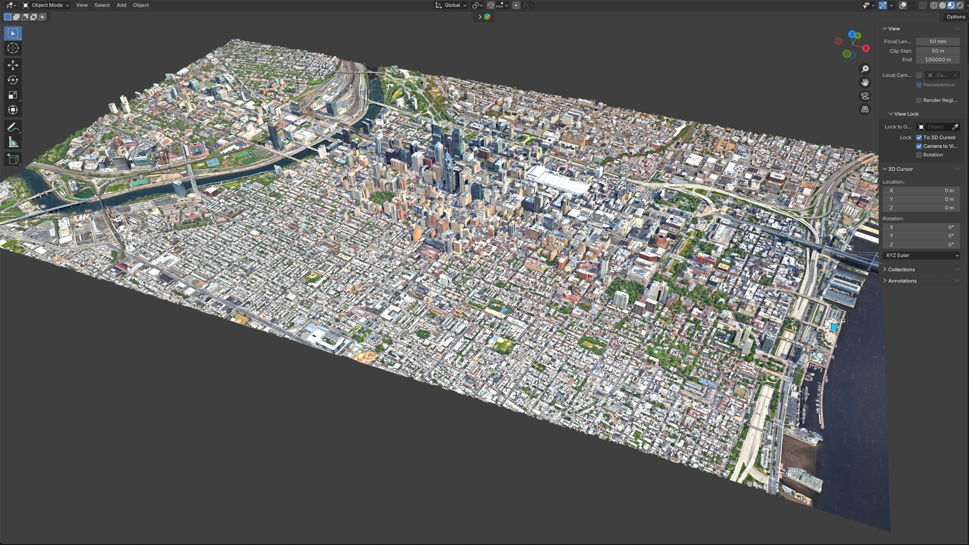Viewport: 969px width, 545px height.
Task: Open XYZ Euler rotation mode dropdown
Action: point(921,255)
